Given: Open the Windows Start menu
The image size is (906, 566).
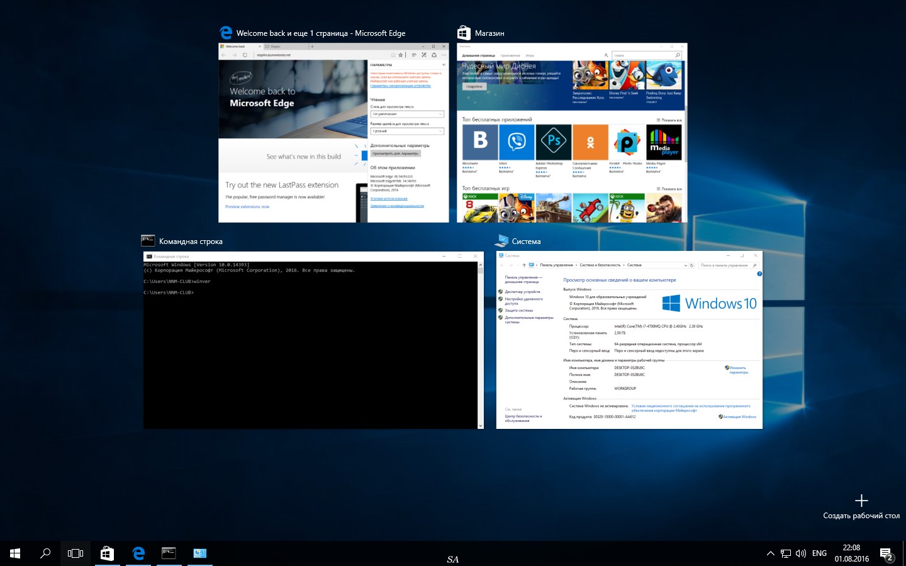Looking at the screenshot, I should point(15,553).
